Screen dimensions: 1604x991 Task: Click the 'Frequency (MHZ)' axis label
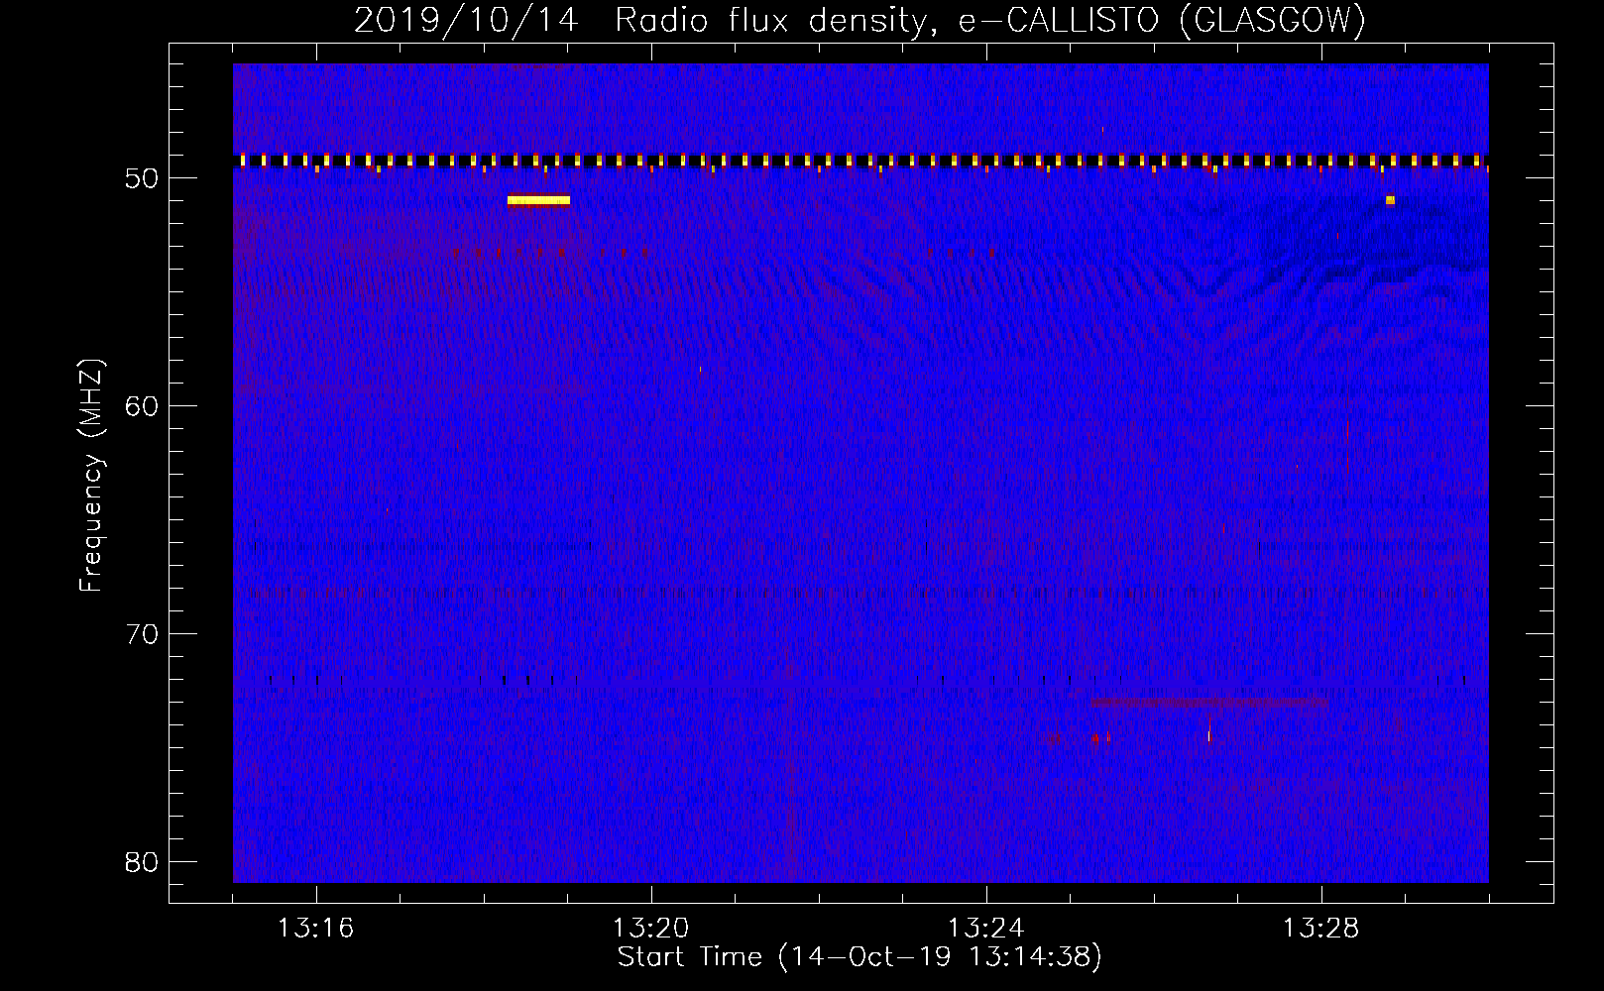tap(91, 476)
